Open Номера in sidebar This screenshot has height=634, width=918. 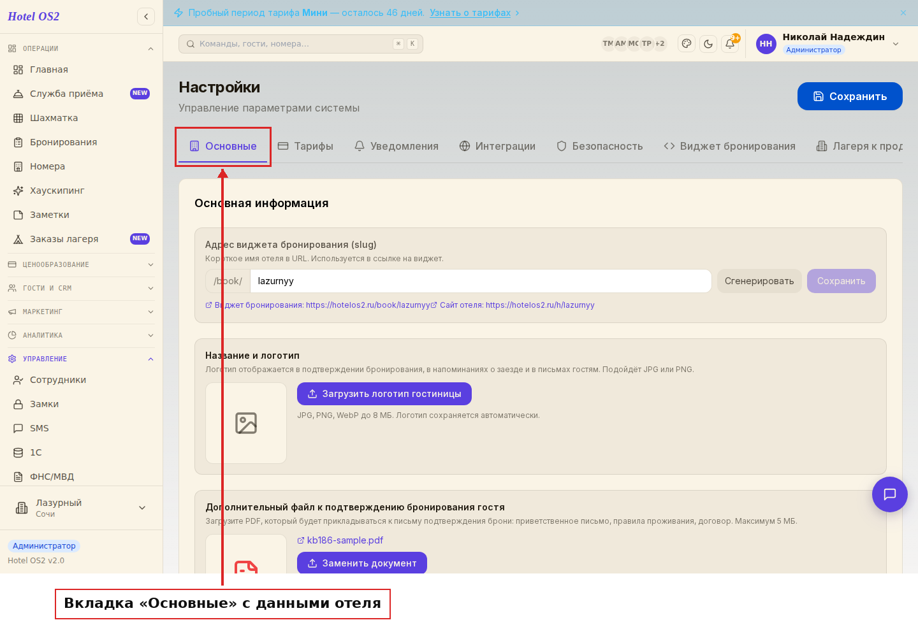[x=81, y=166]
